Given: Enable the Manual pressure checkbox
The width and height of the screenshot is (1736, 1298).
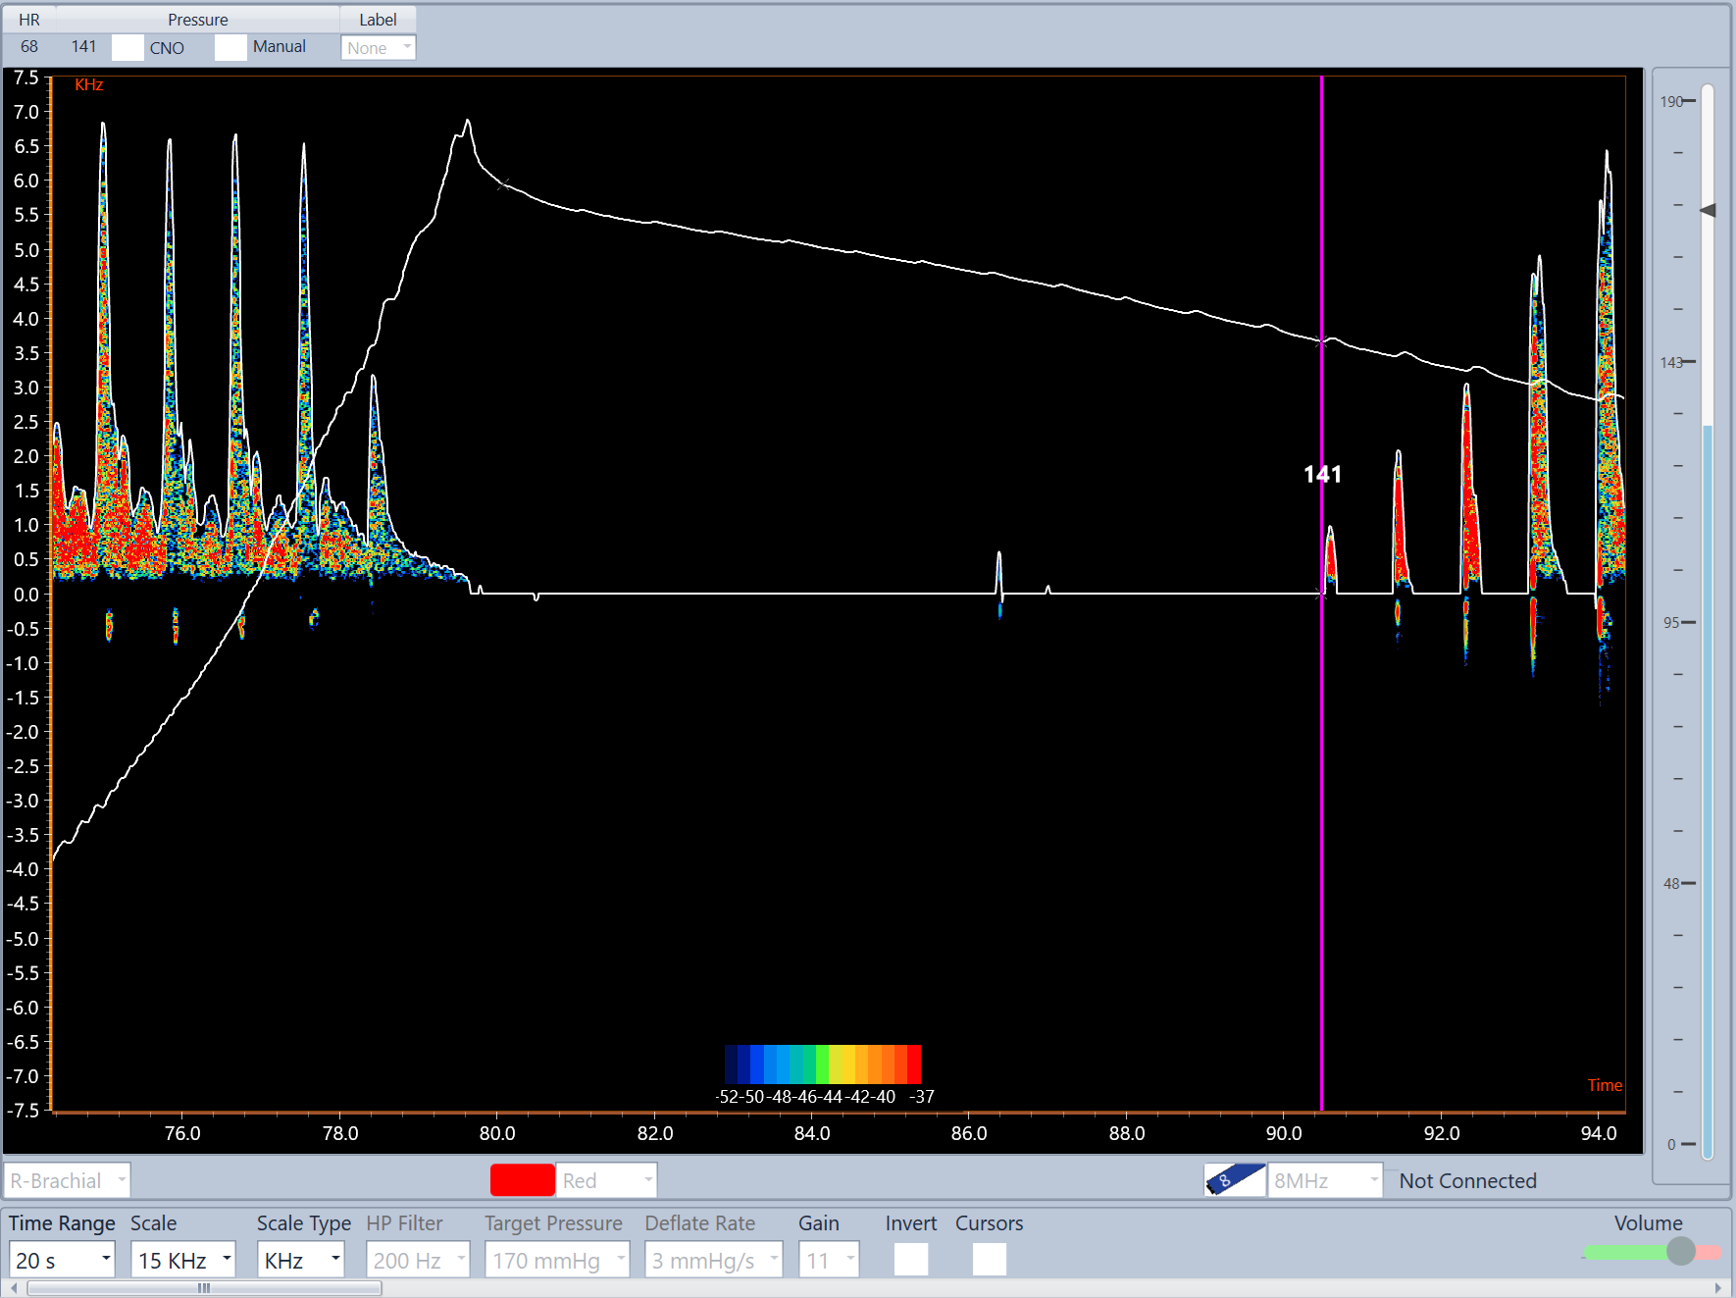Looking at the screenshot, I should (230, 47).
